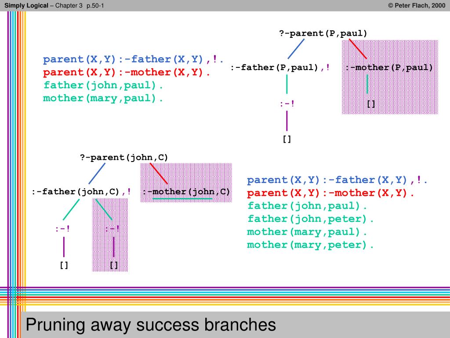Click the "[]" leaf under ":-mother(P,paul)"
The width and height of the screenshot is (450, 338).
click(371, 104)
